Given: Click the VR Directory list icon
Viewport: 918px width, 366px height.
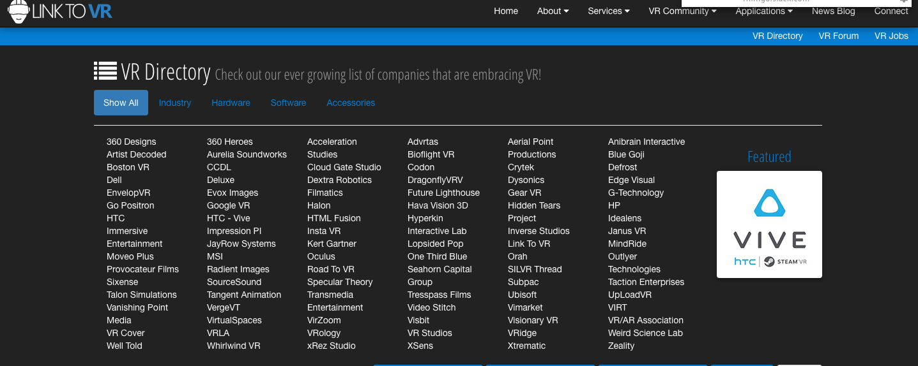Looking at the screenshot, I should (x=105, y=71).
